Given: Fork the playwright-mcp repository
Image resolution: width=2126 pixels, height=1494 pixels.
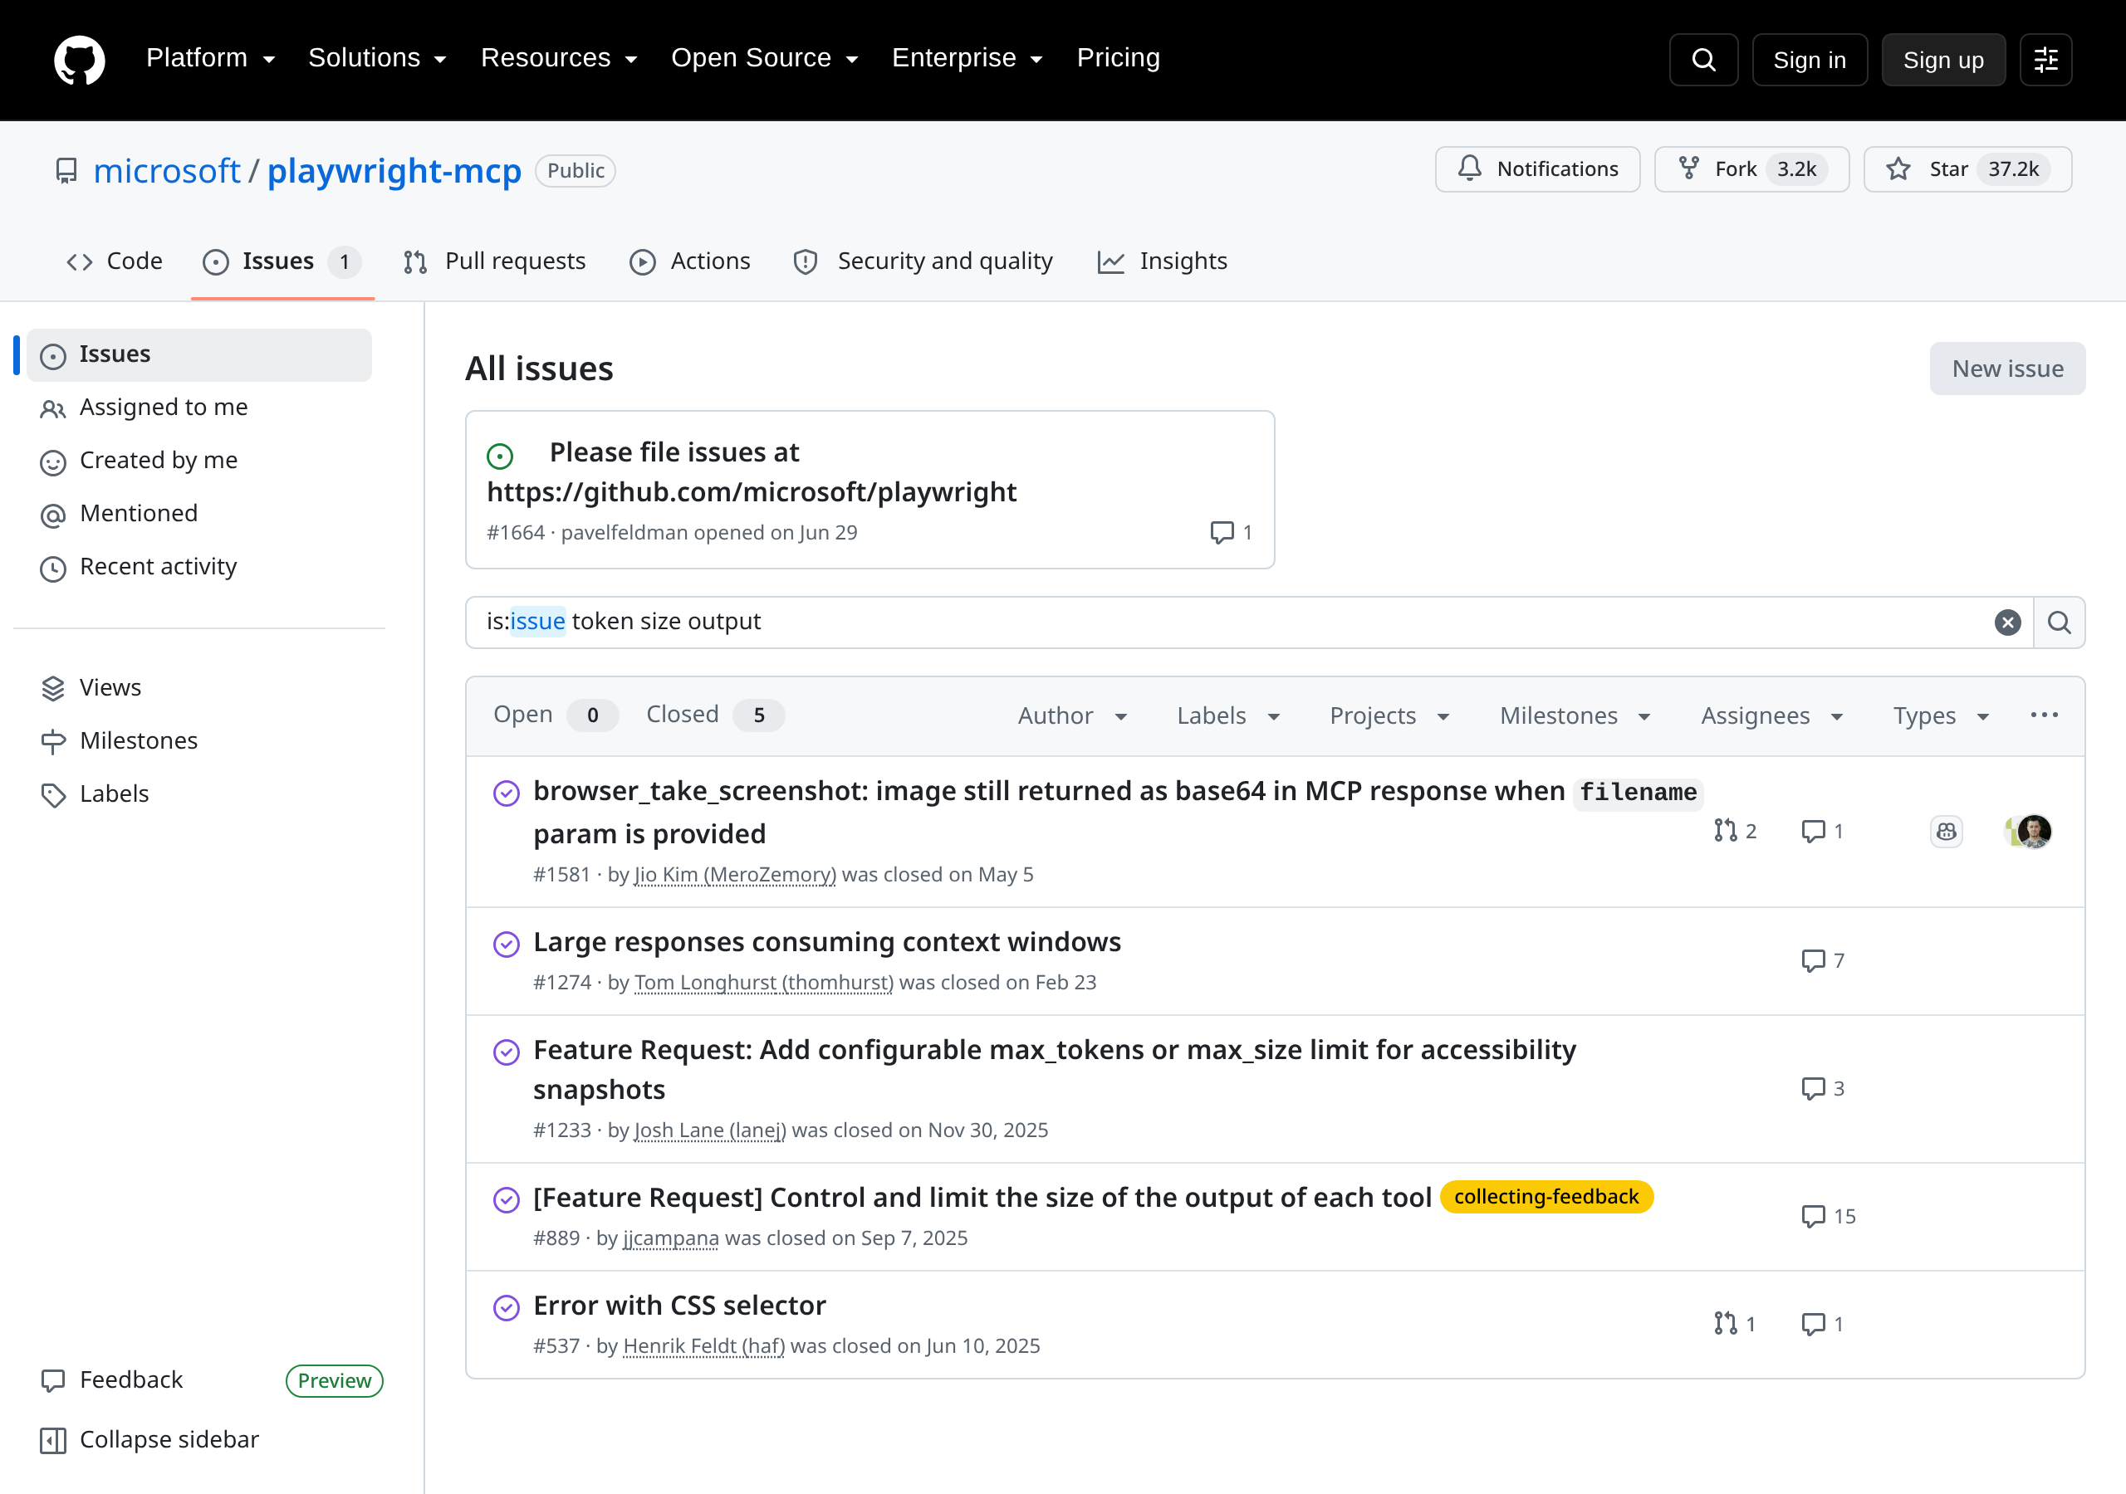Looking at the screenshot, I should [x=1752, y=169].
